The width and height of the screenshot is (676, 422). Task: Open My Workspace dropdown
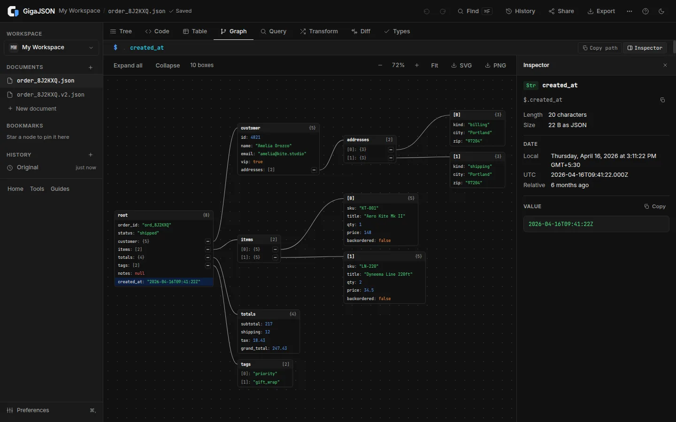51,47
